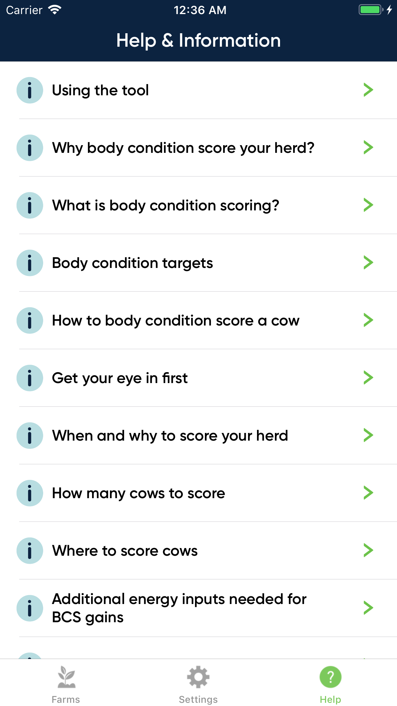Open 'Using the tool' help topic
Viewport: 397px width, 706px height.
pyautogui.click(x=100, y=90)
